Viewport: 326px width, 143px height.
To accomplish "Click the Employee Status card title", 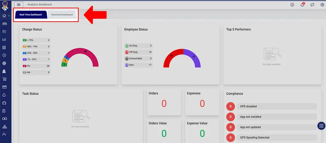I will tap(136, 30).
